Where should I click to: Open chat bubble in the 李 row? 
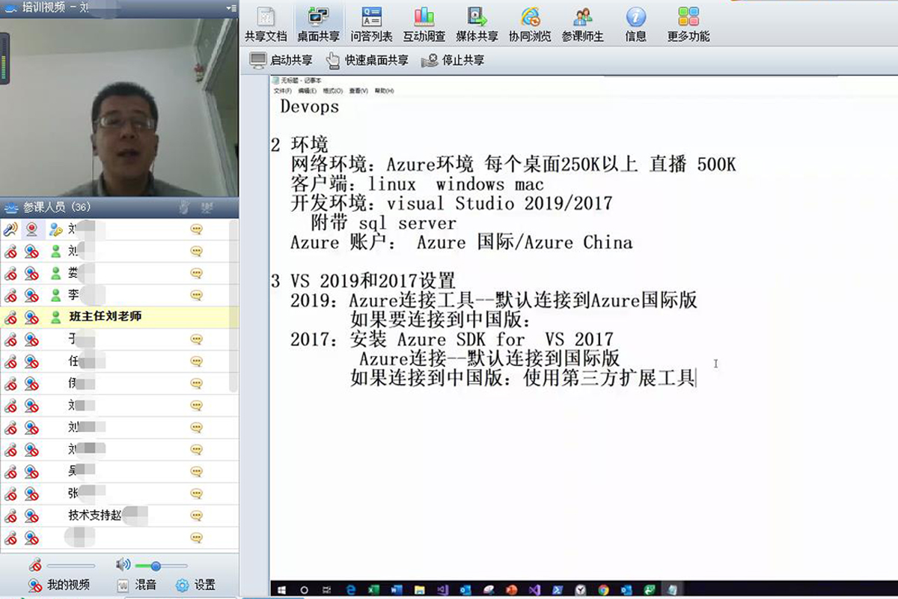(196, 295)
